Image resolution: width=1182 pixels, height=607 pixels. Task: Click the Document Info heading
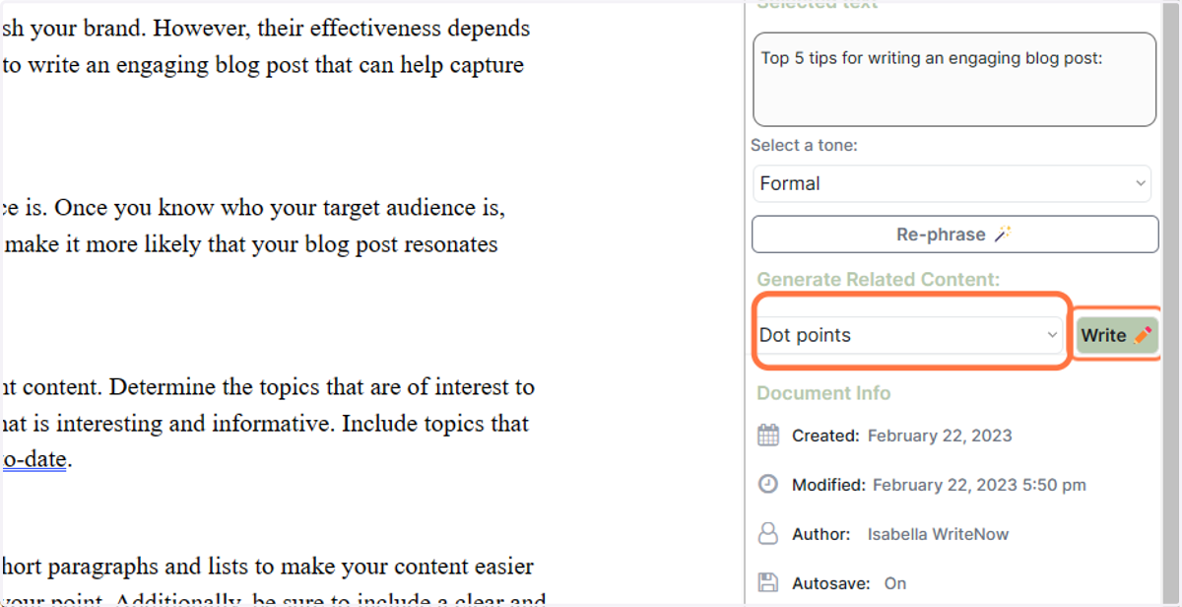(823, 393)
